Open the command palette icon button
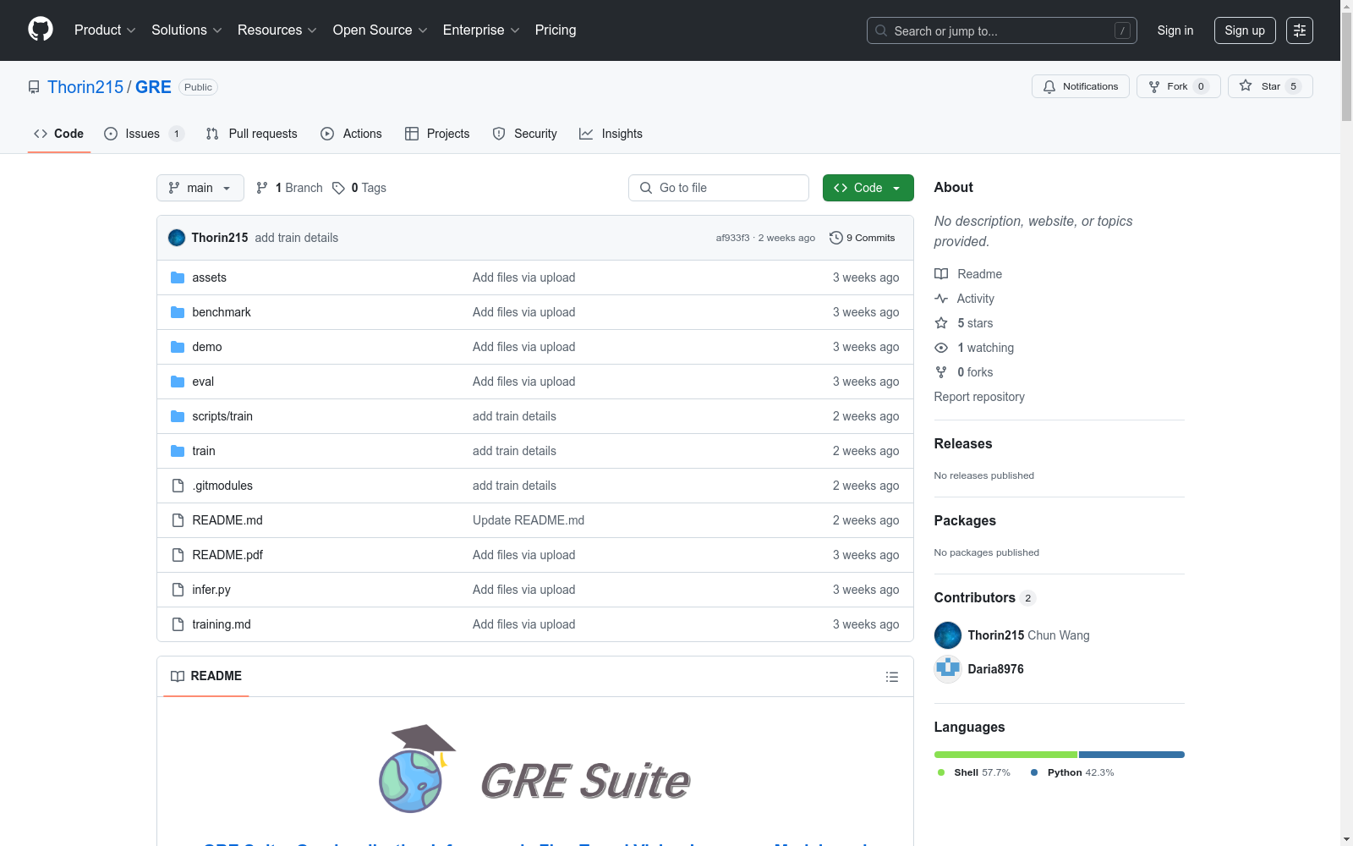The width and height of the screenshot is (1353, 846). (x=1300, y=30)
